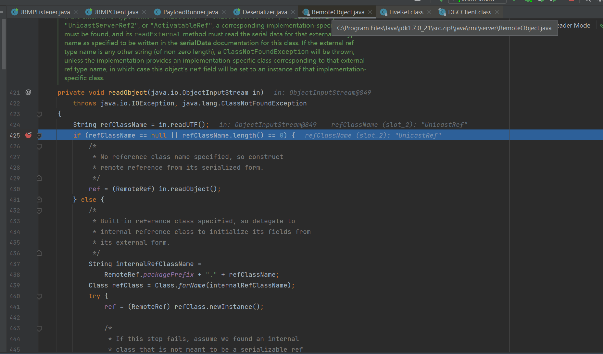Collapse the comment fold at line 443
The width and height of the screenshot is (603, 354).
(39, 328)
